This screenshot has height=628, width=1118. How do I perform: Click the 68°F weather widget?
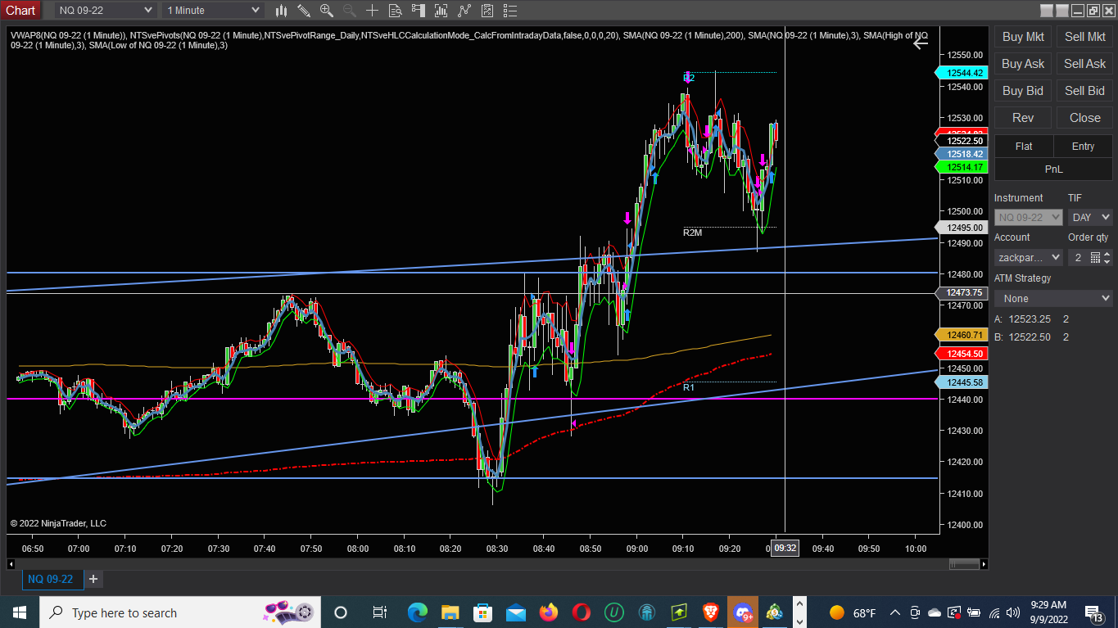click(853, 612)
